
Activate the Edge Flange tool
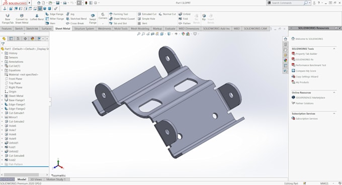point(54,14)
